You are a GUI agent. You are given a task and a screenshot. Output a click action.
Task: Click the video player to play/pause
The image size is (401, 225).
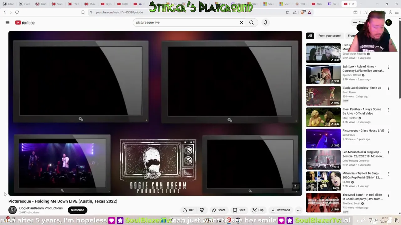(155, 113)
